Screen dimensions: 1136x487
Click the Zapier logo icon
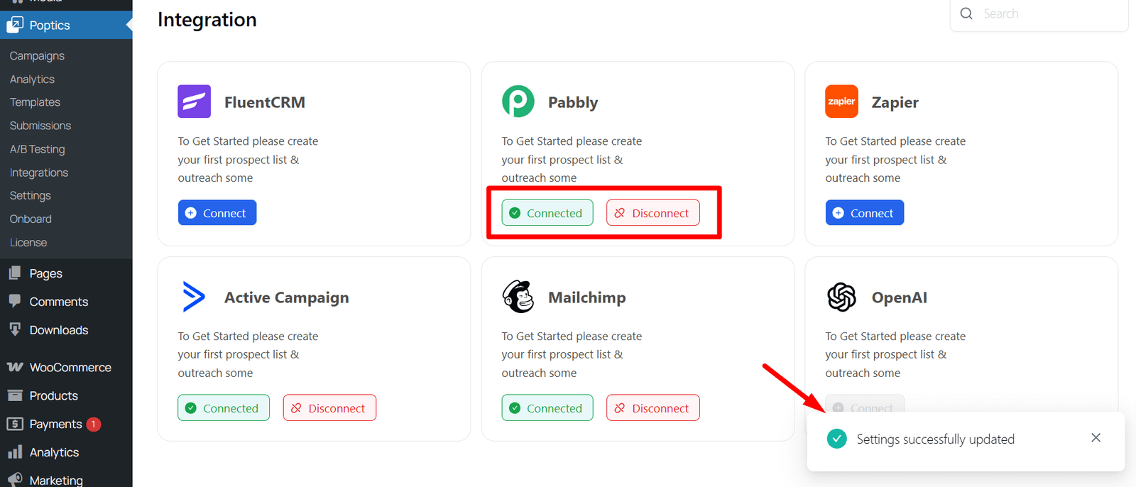[x=841, y=102]
